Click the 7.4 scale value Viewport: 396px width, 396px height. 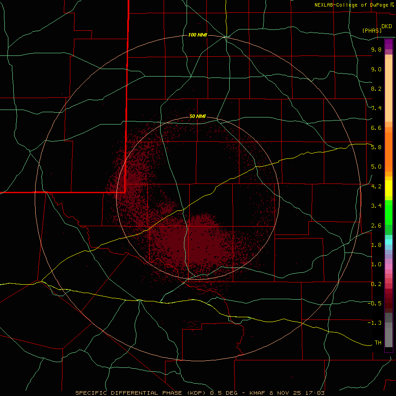pyautogui.click(x=376, y=108)
